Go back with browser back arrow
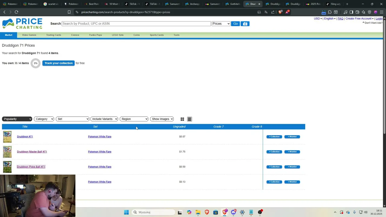 coord(4,12)
